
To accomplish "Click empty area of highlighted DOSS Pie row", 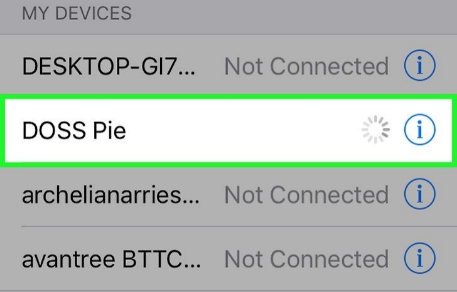I will point(242,130).
